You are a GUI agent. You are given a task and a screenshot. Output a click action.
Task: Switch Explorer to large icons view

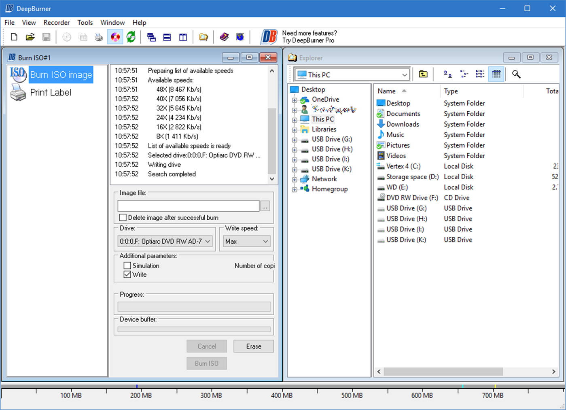point(447,74)
